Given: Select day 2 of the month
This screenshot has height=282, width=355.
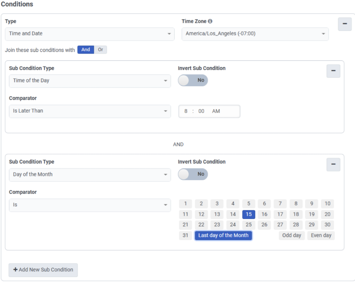Looking at the screenshot, I should (x=201, y=204).
